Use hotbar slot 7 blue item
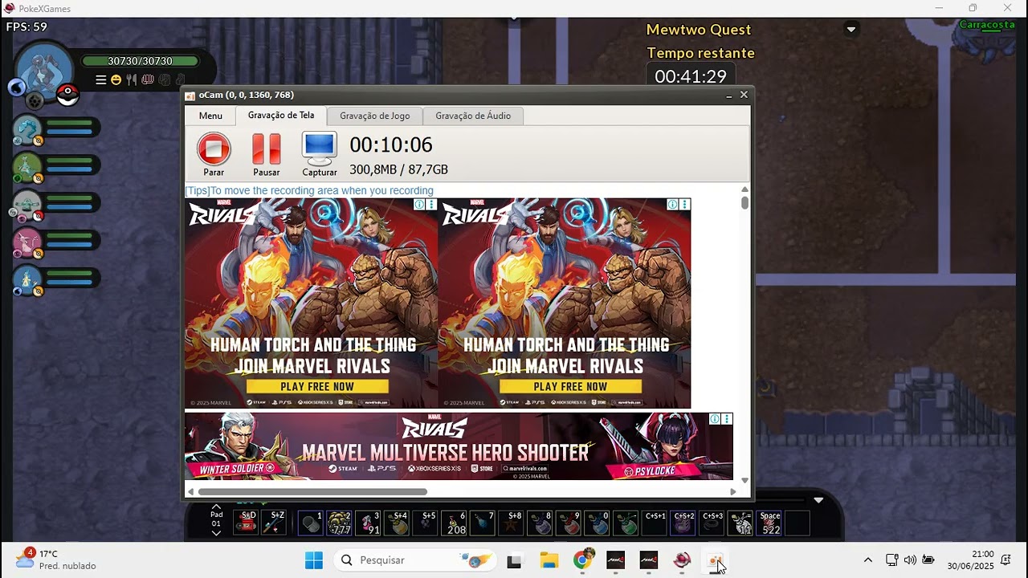This screenshot has width=1028, height=578. pyautogui.click(x=483, y=523)
